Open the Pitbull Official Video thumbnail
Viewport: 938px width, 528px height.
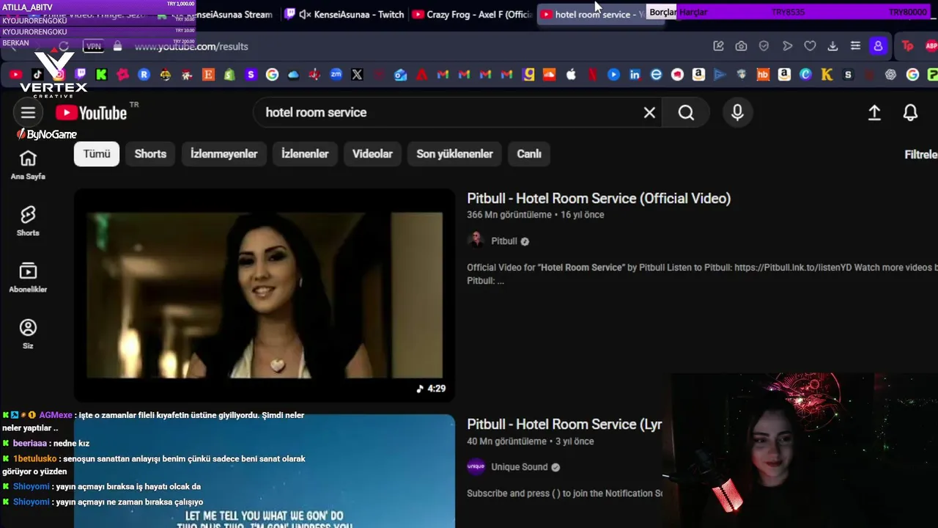coord(265,296)
